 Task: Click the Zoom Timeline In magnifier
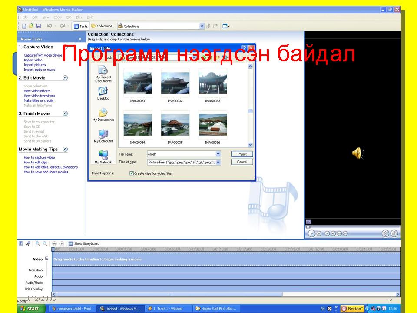[38, 244]
